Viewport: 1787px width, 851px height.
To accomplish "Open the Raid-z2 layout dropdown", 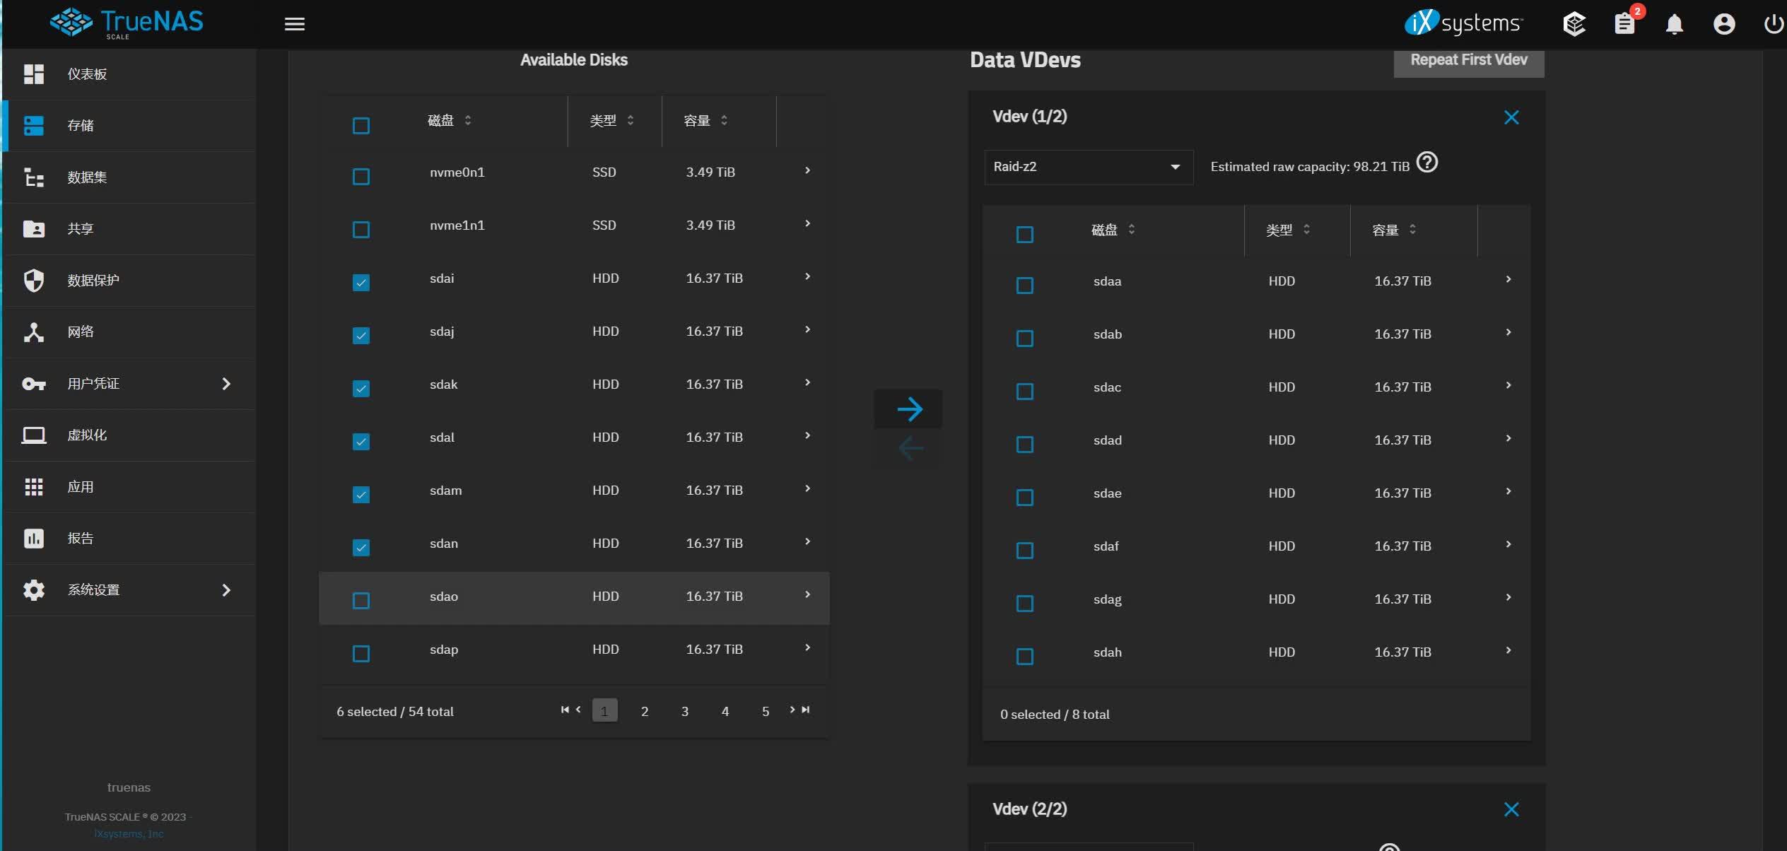I will [x=1088, y=167].
